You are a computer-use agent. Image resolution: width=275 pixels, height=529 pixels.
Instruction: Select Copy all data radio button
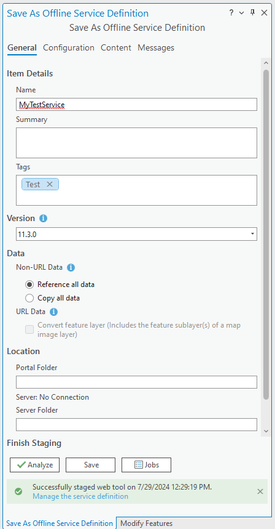(x=29, y=298)
